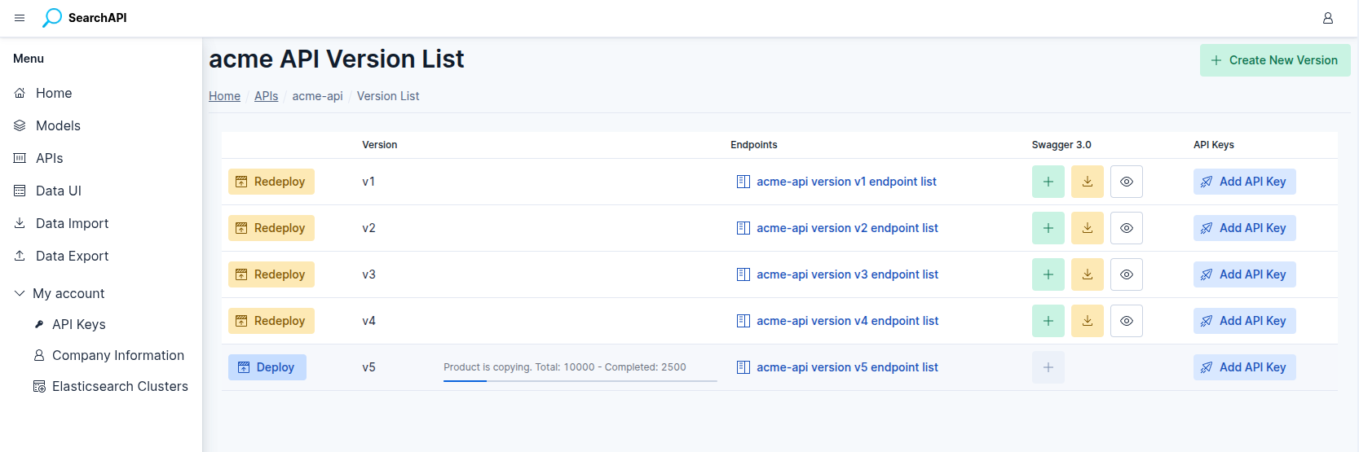Screen dimensions: 1359x452
Task: Click APIs breadcrumb link
Action: [266, 96]
